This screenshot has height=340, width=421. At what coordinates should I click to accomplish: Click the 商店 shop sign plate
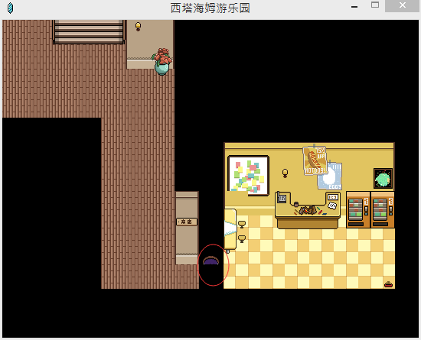coord(187,222)
